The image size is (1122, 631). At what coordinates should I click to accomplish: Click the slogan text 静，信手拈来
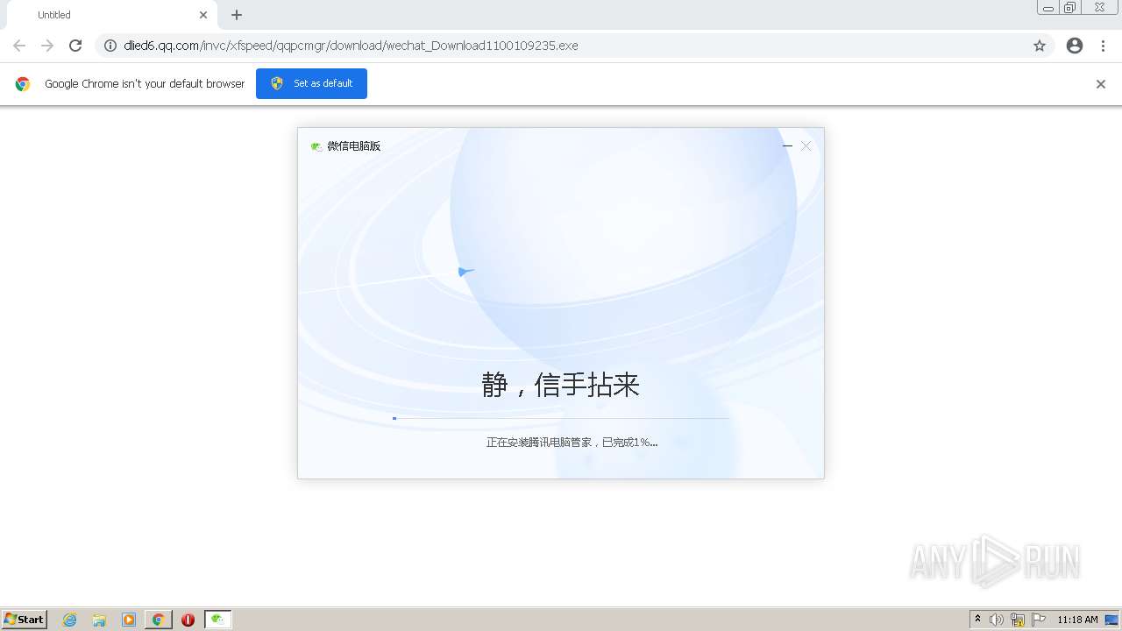tap(561, 385)
